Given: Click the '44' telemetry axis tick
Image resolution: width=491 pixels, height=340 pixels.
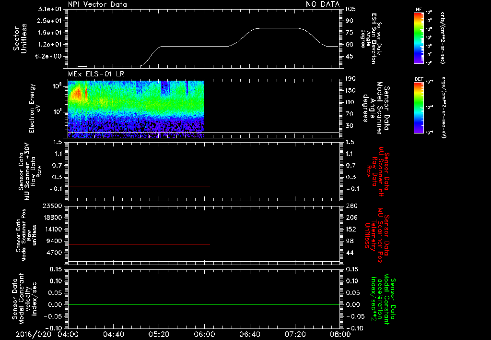Looking at the screenshot, I should (x=349, y=253).
